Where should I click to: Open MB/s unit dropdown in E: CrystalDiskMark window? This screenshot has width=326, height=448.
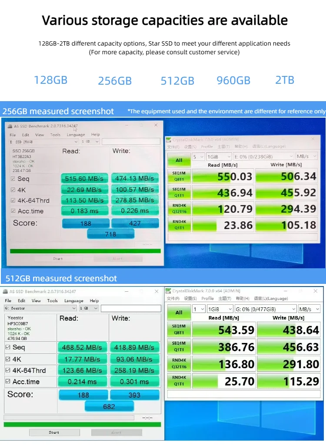[306, 157]
